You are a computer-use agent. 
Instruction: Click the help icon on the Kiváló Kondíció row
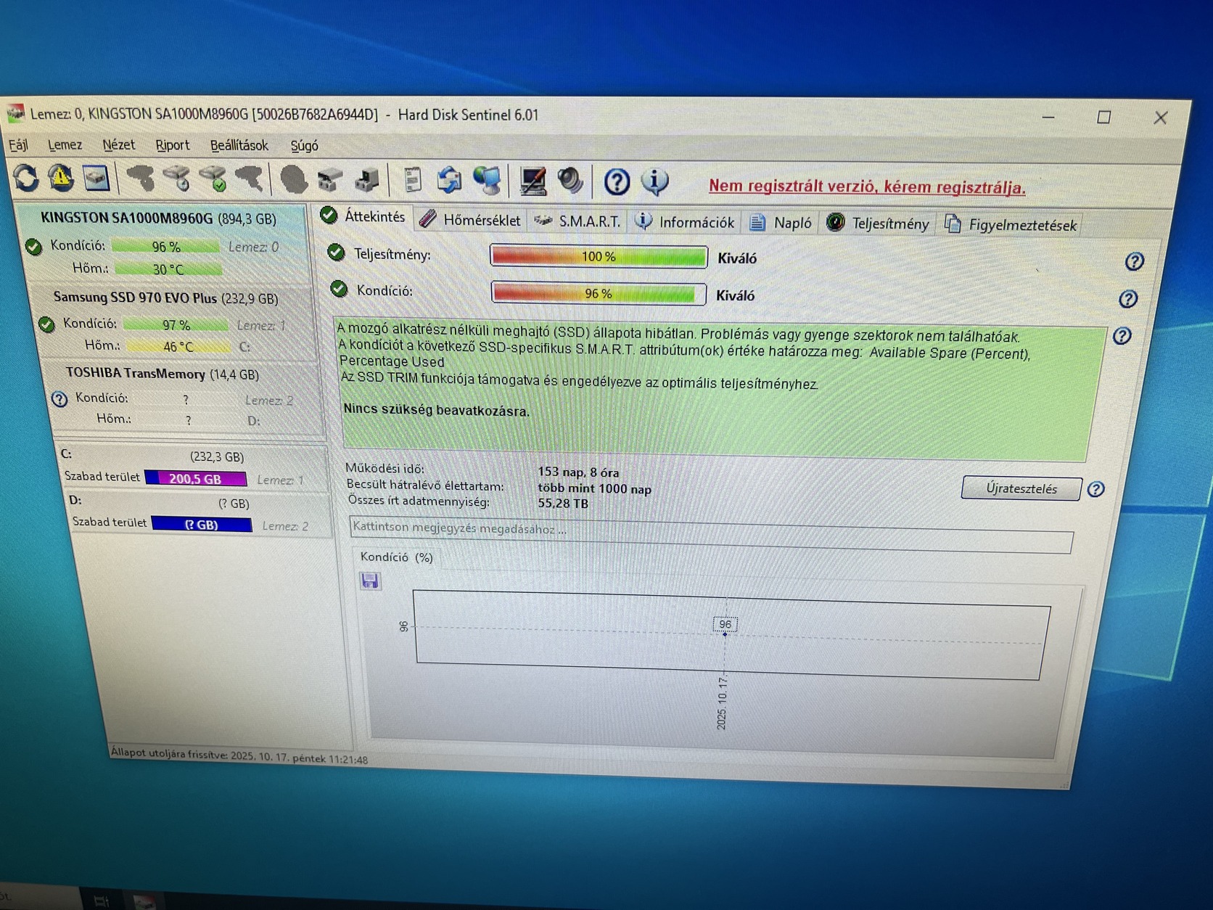tap(1128, 299)
